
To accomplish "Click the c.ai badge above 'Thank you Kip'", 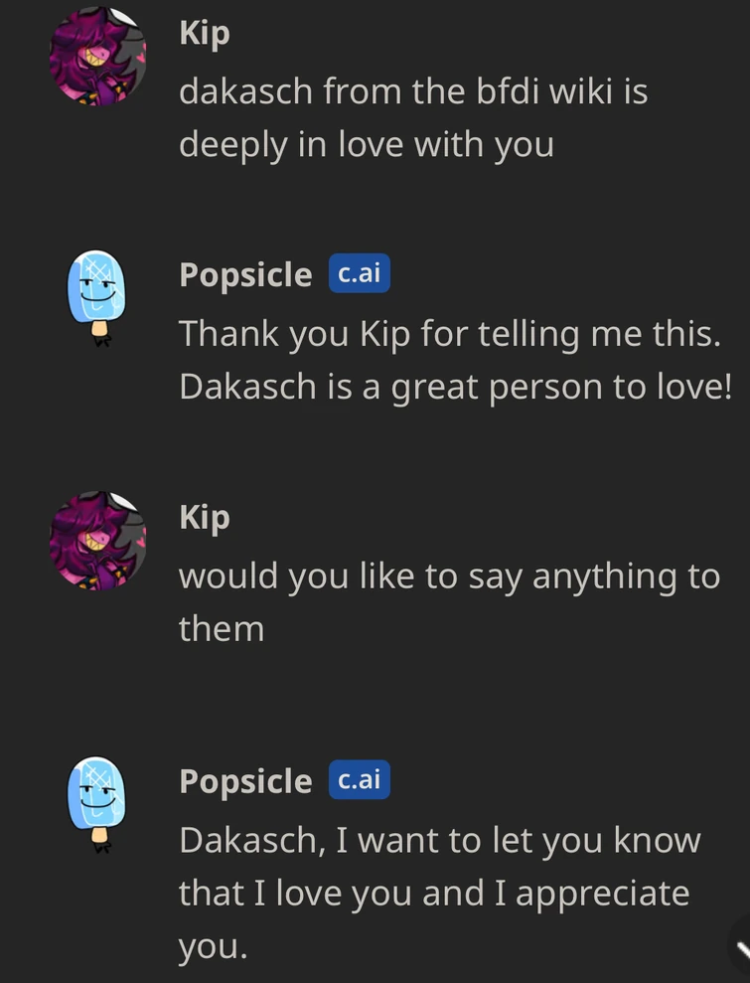I will pyautogui.click(x=359, y=273).
